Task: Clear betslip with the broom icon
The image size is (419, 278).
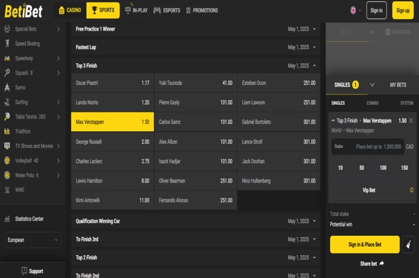Action: click(408, 244)
